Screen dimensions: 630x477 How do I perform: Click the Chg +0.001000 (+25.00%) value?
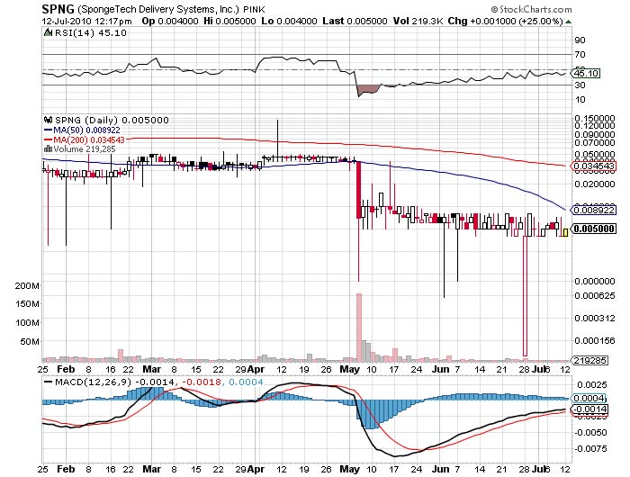[505, 22]
